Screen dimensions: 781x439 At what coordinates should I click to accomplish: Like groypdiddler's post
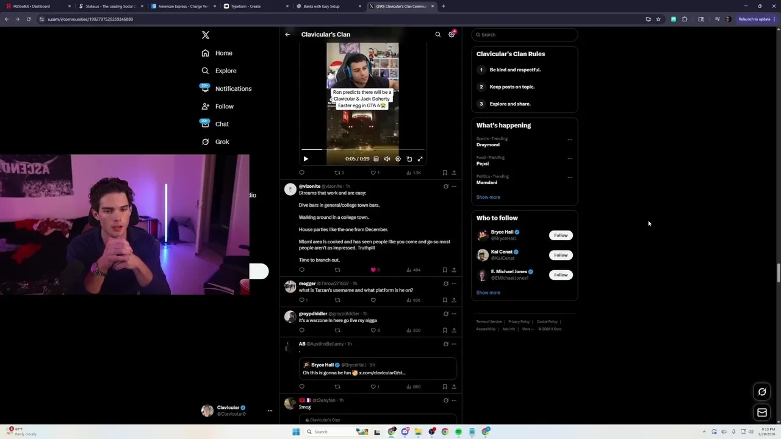pos(375,330)
